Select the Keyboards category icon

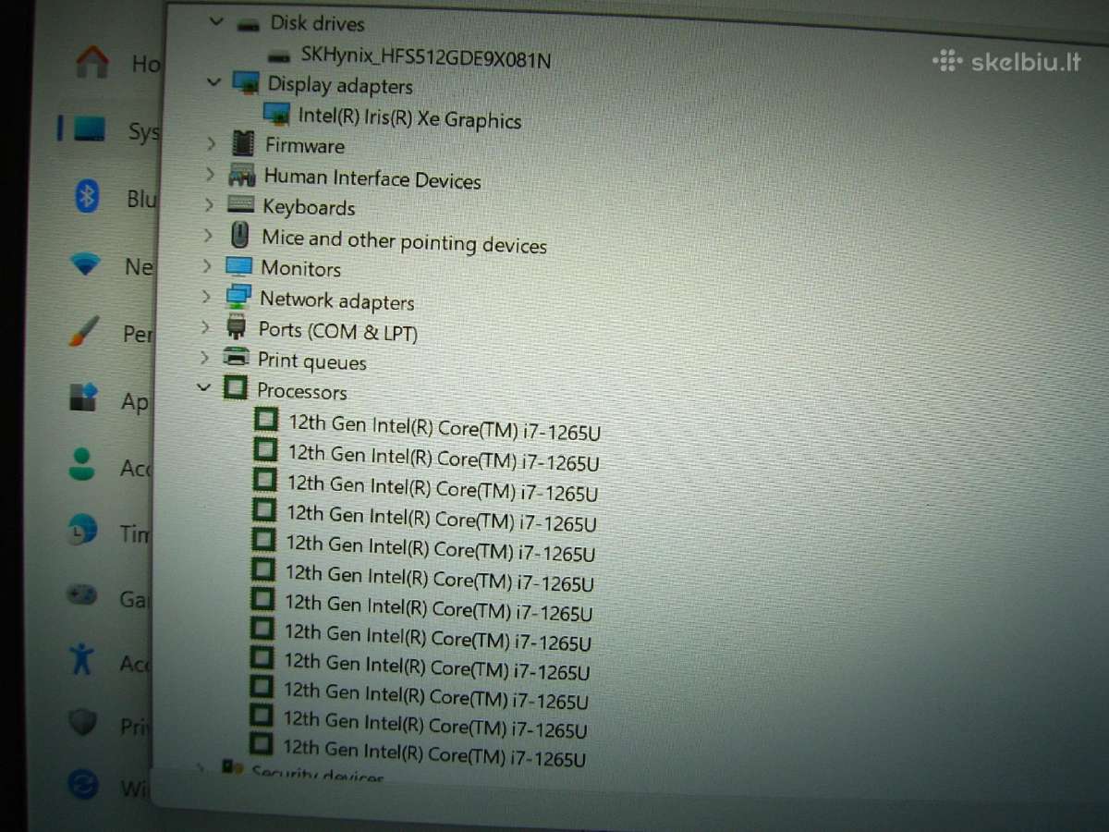240,204
